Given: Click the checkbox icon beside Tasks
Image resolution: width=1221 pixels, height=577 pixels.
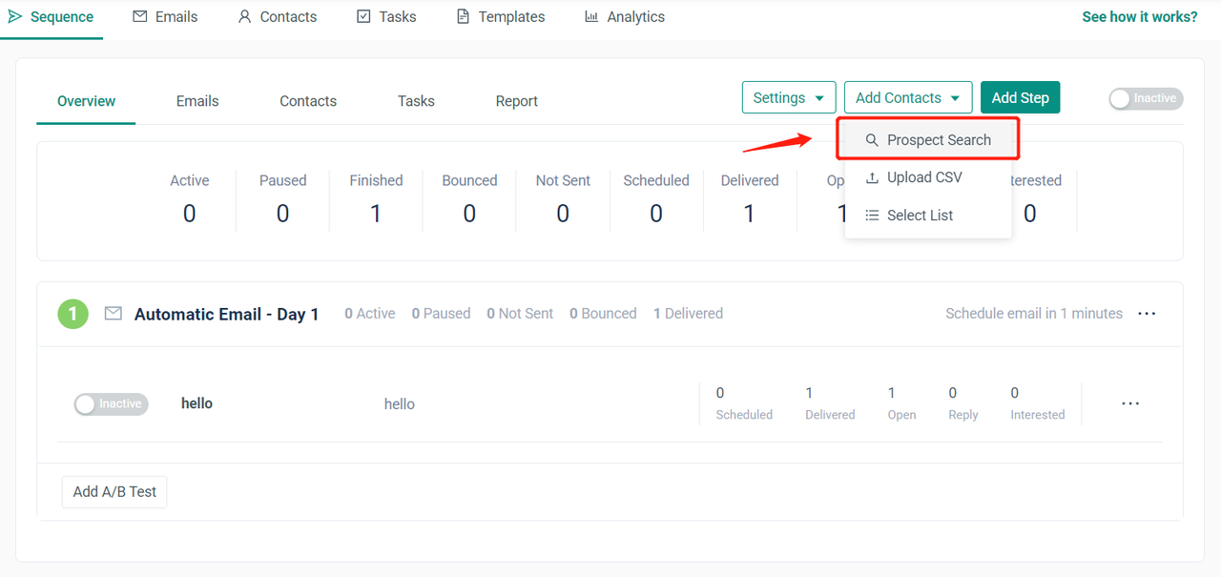Looking at the screenshot, I should pos(363,16).
